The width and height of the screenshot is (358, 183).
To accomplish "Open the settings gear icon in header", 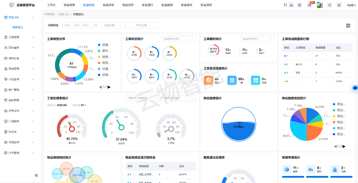I will pos(300,5).
